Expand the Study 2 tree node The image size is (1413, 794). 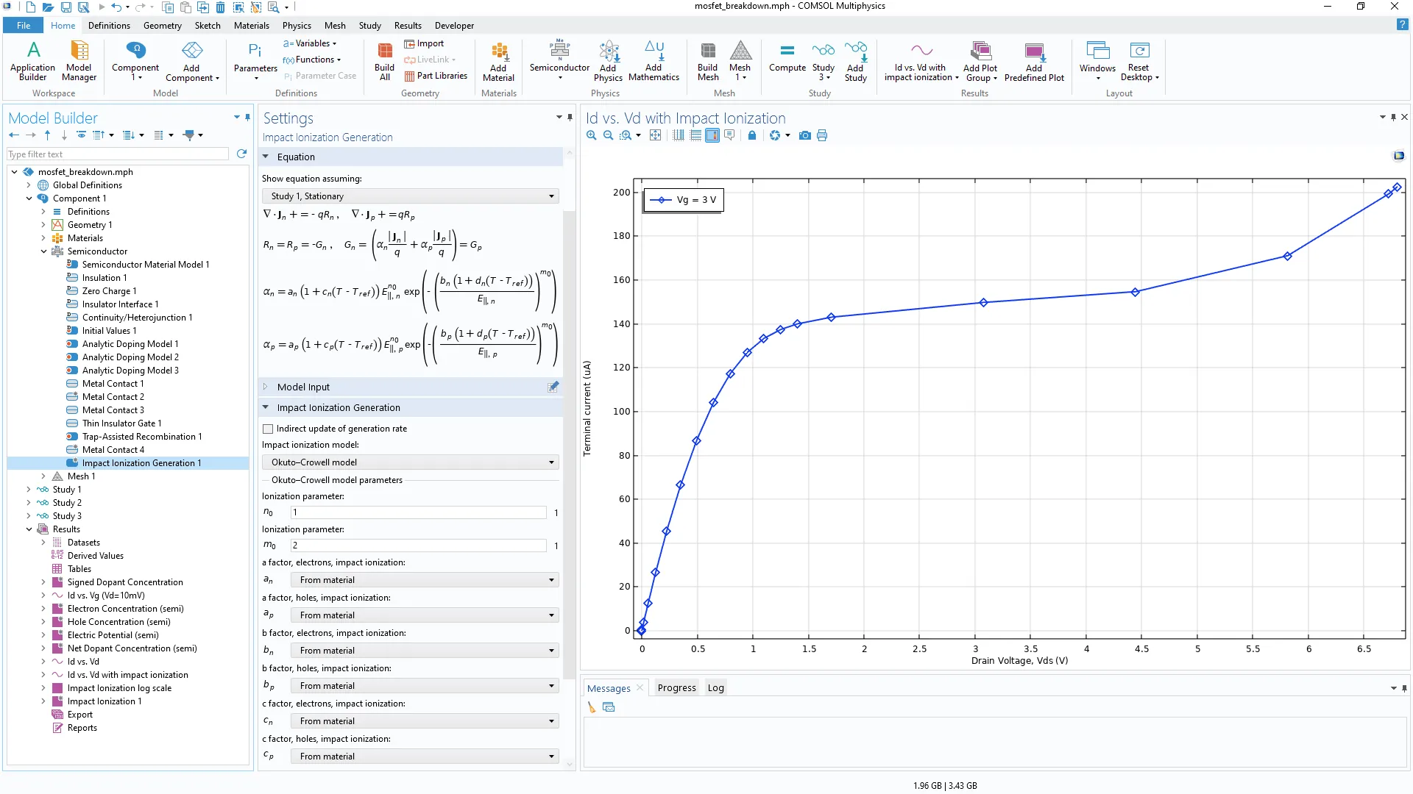coord(29,503)
